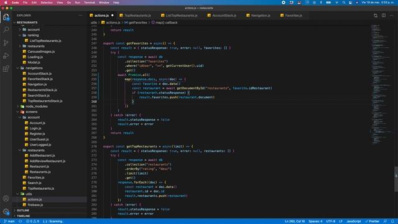Split the editor to the right
398x224 pixels.
384,16
